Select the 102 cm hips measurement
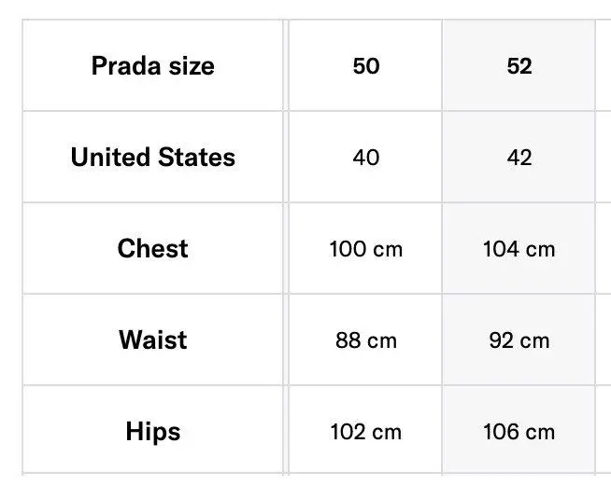 tap(366, 431)
